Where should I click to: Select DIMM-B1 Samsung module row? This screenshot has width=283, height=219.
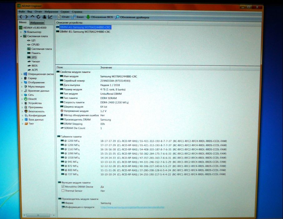[x=83, y=32]
